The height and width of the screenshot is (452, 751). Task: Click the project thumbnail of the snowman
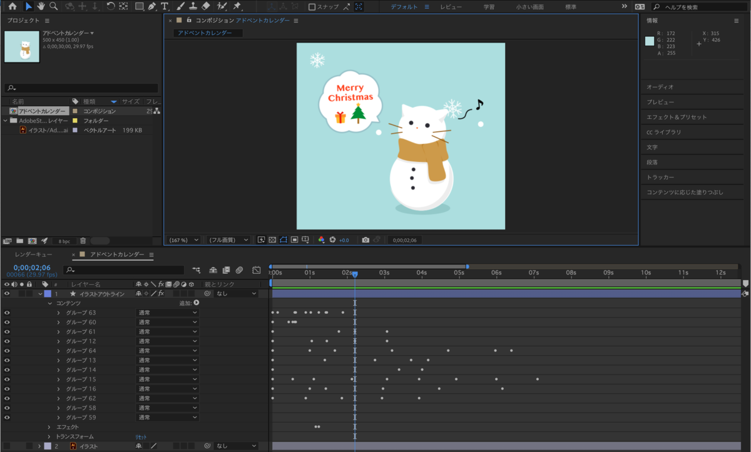pos(22,47)
